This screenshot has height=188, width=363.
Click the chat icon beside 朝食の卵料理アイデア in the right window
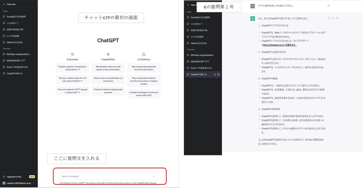click(188, 61)
